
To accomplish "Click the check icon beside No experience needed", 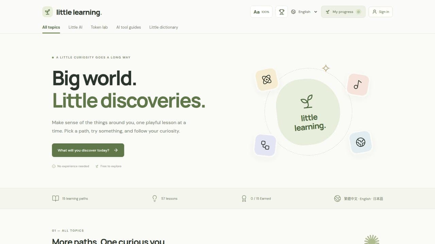I will point(54,166).
